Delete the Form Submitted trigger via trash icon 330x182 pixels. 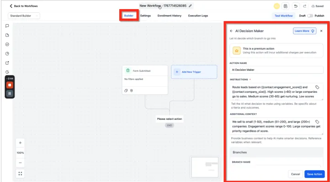click(131, 91)
